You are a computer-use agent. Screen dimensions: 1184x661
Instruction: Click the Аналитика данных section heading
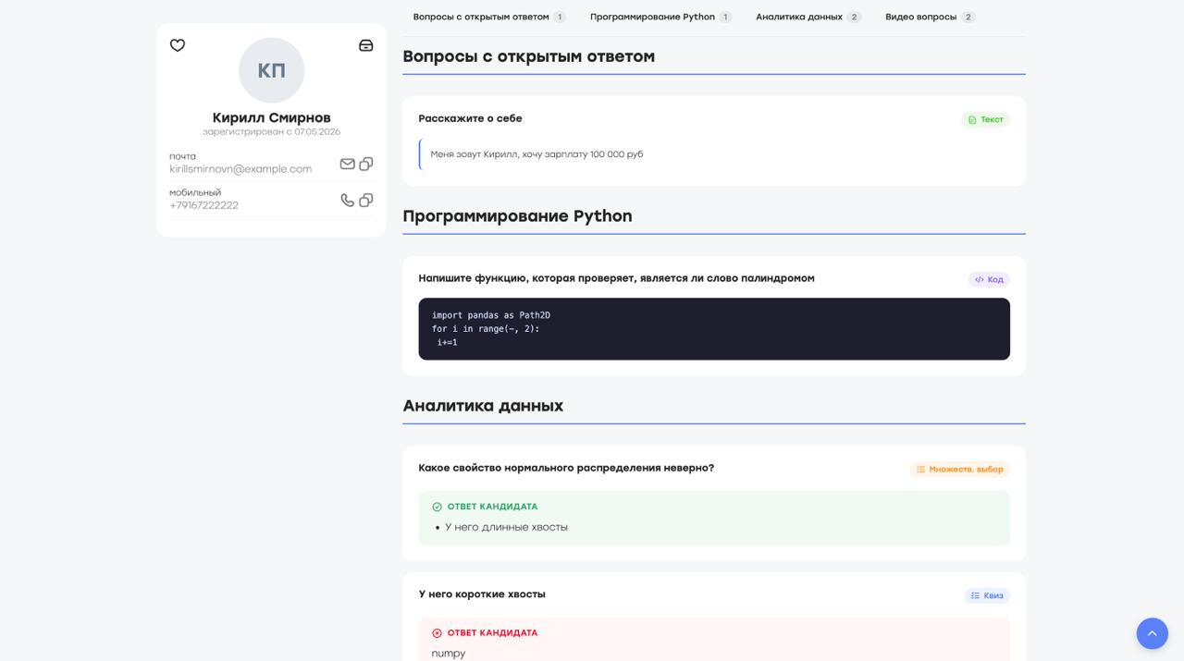[483, 406]
